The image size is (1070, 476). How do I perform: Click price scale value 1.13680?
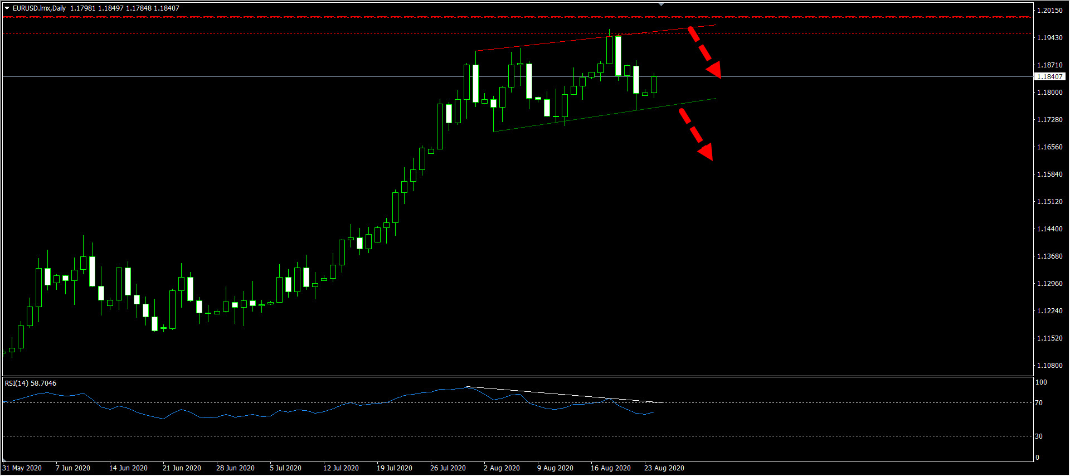point(1050,256)
